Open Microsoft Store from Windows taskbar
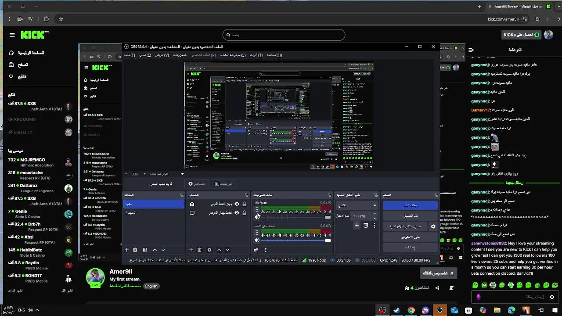The height and width of the screenshot is (316, 562). pos(468,310)
